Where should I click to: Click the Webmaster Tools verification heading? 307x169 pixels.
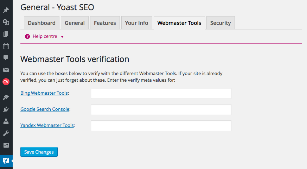pyautogui.click(x=75, y=59)
